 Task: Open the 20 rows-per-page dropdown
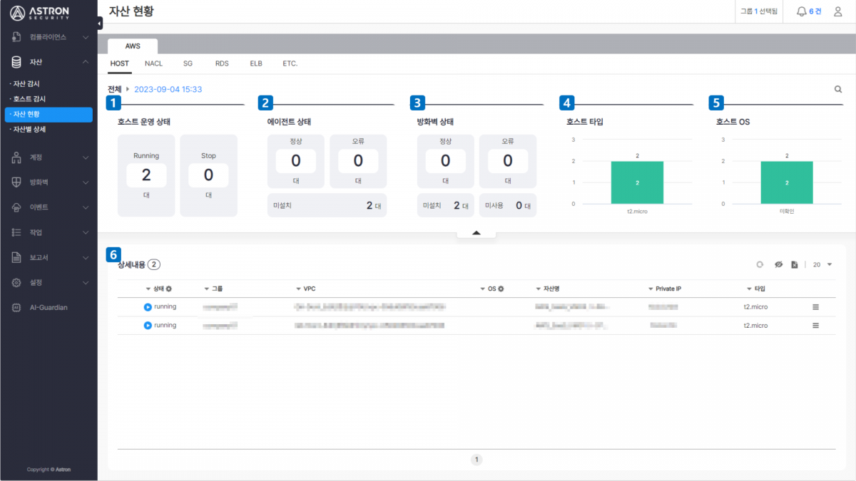(822, 264)
